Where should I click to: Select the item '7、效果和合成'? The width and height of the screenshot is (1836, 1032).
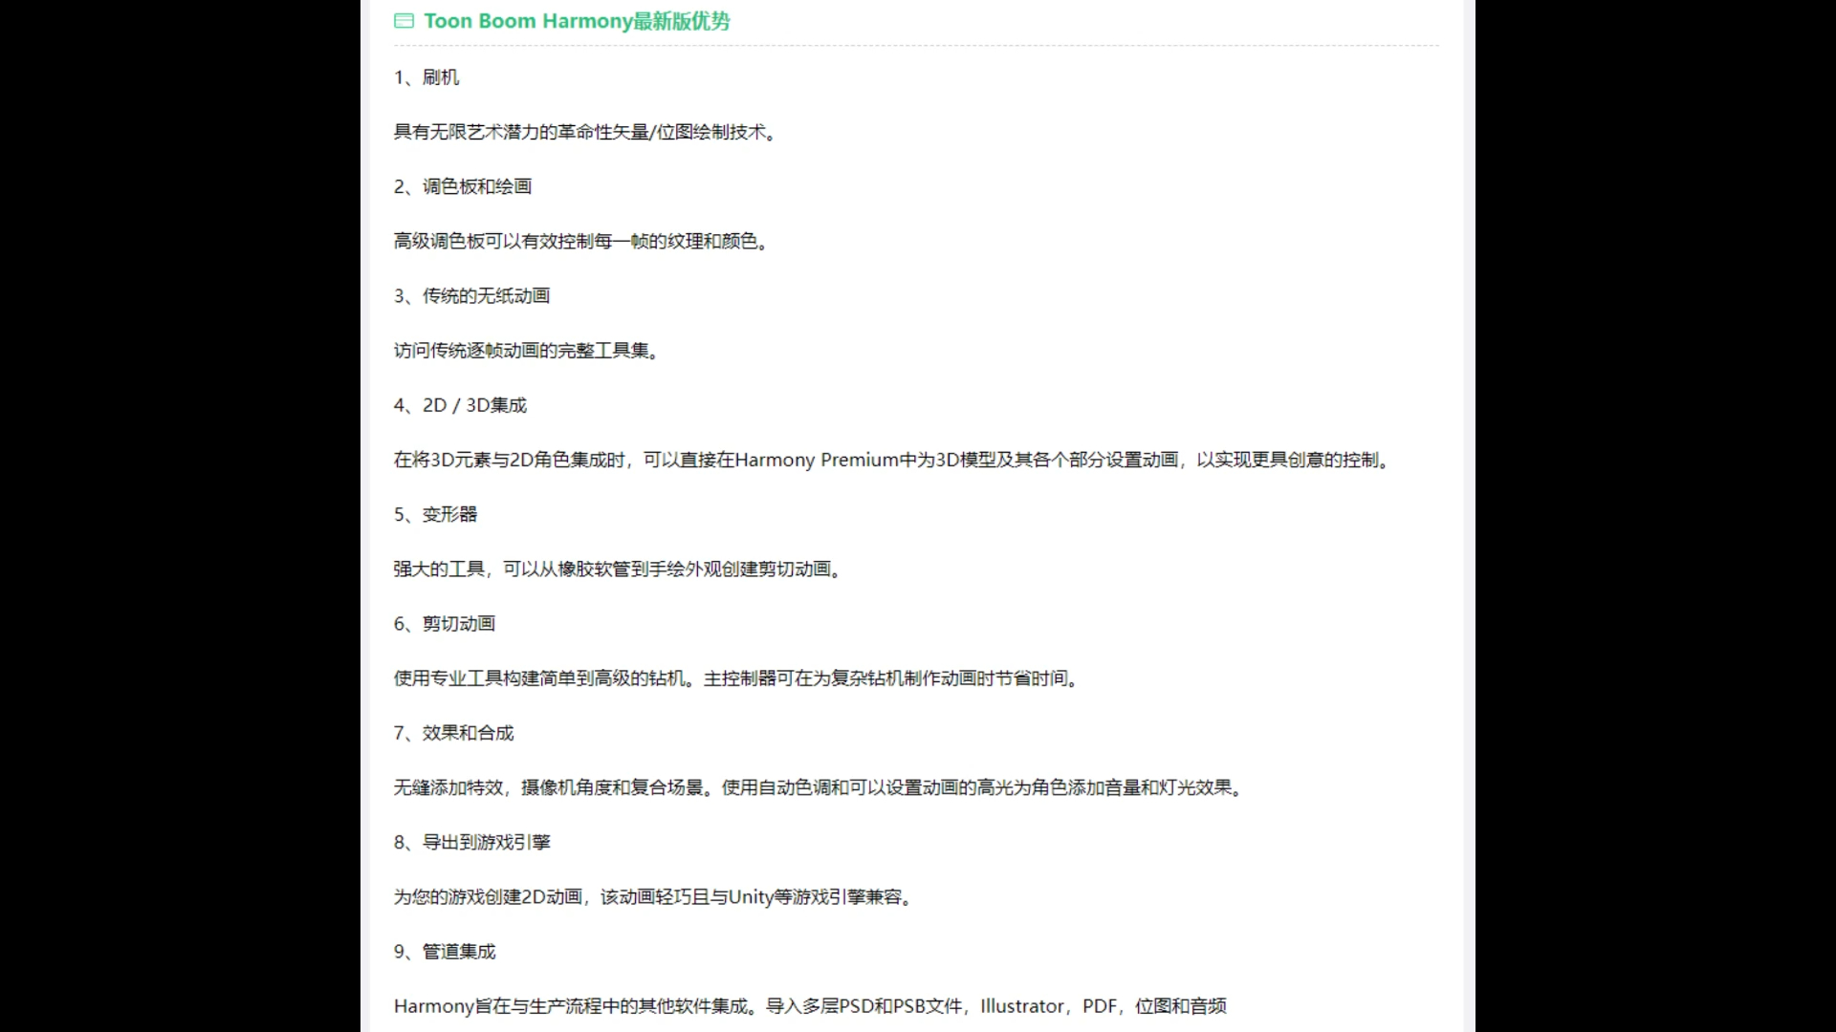453,733
